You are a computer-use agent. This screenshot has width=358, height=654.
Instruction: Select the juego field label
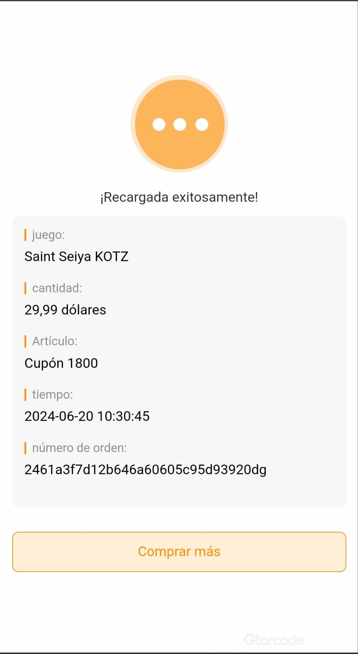[48, 235]
